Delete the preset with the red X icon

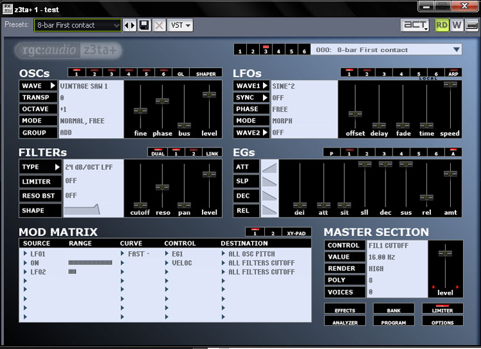(159, 25)
